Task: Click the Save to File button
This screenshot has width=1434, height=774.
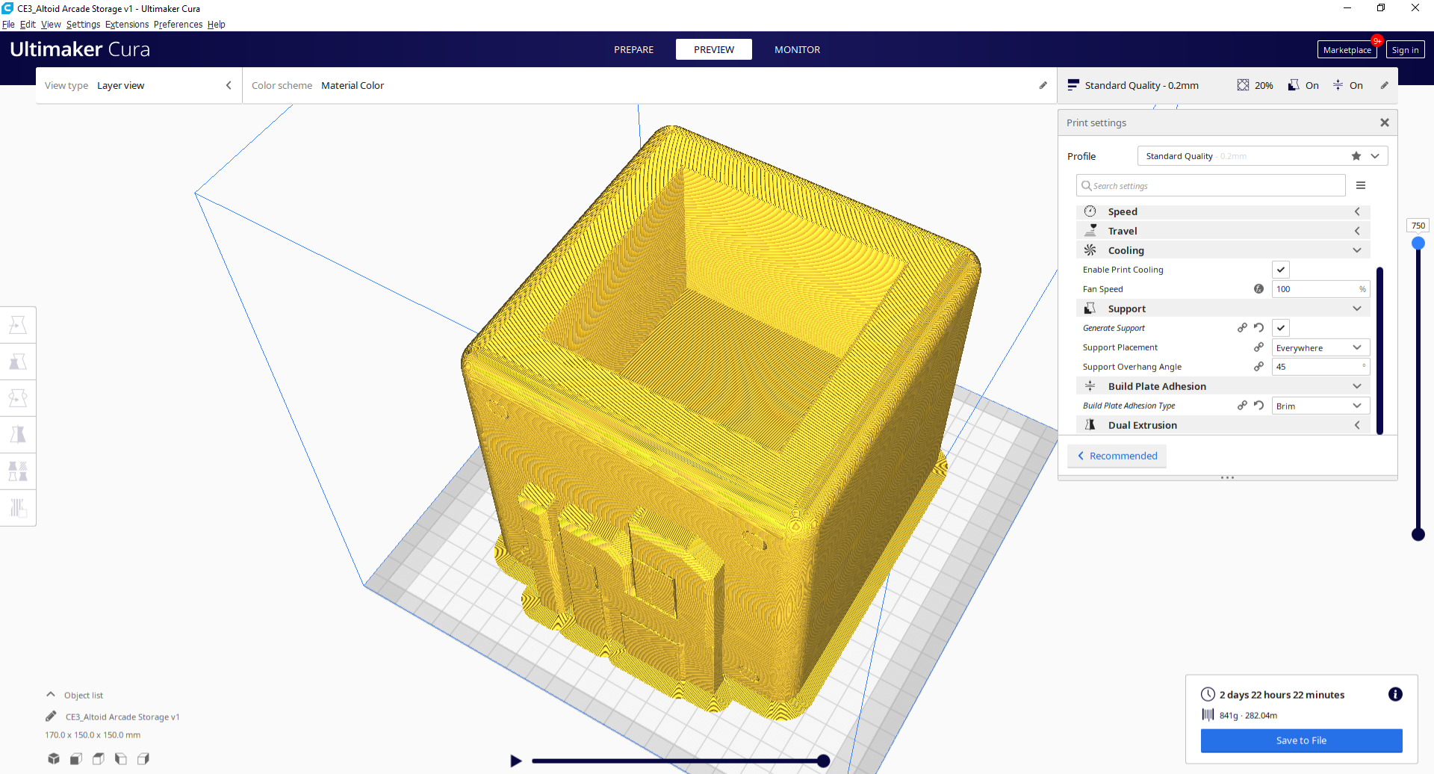Action: point(1301,740)
